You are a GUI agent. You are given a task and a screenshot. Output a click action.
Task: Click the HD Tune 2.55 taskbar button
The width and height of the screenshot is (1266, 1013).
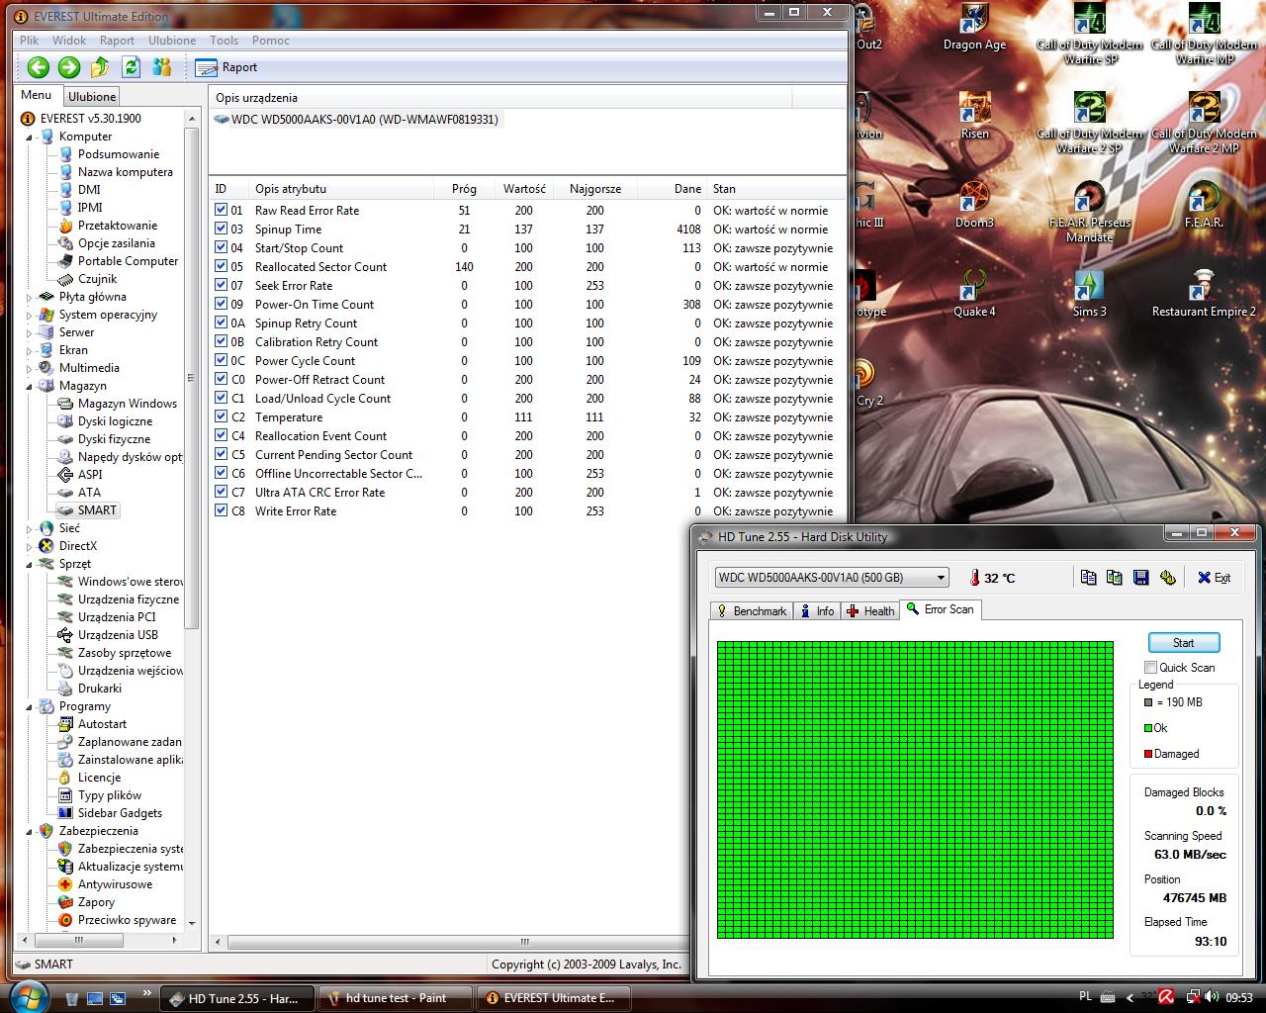(237, 998)
